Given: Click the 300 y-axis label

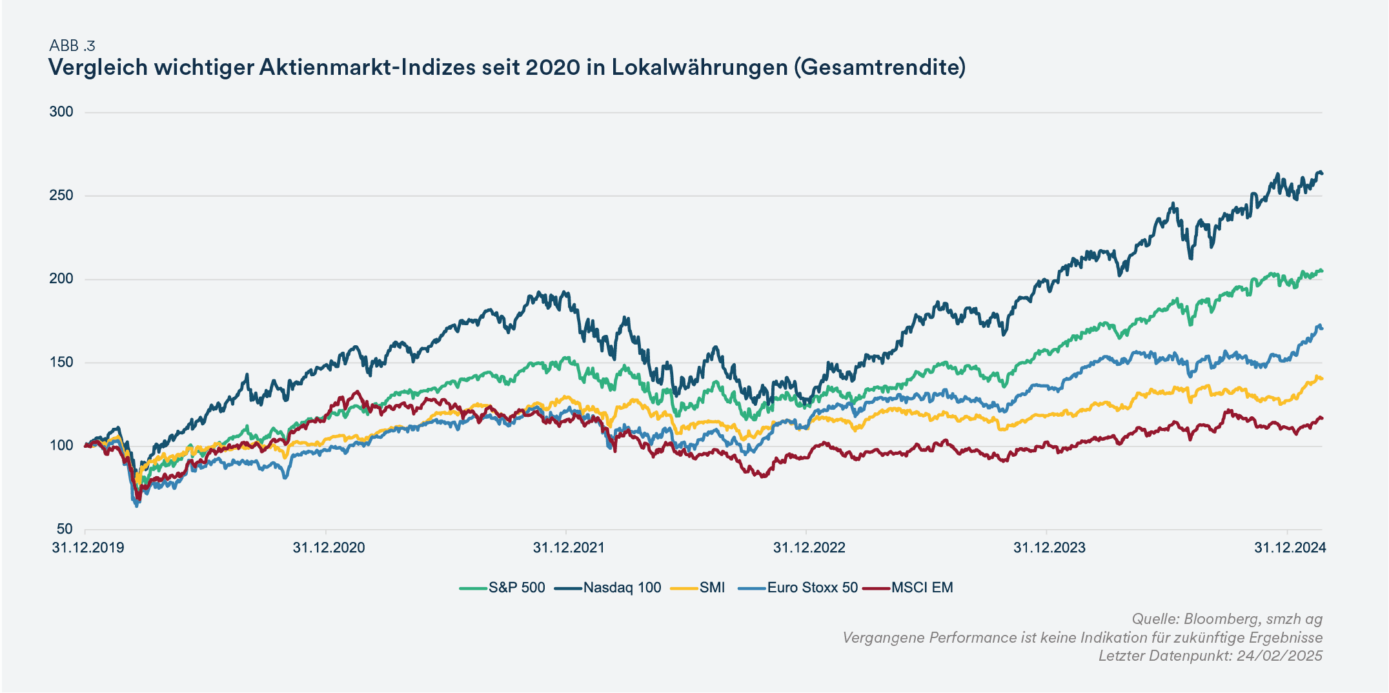Looking at the screenshot, I should point(61,112).
